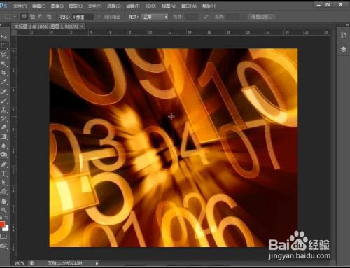350x268 pixels.
Task: Choose Add to Selection mode
Action: pos(32,17)
